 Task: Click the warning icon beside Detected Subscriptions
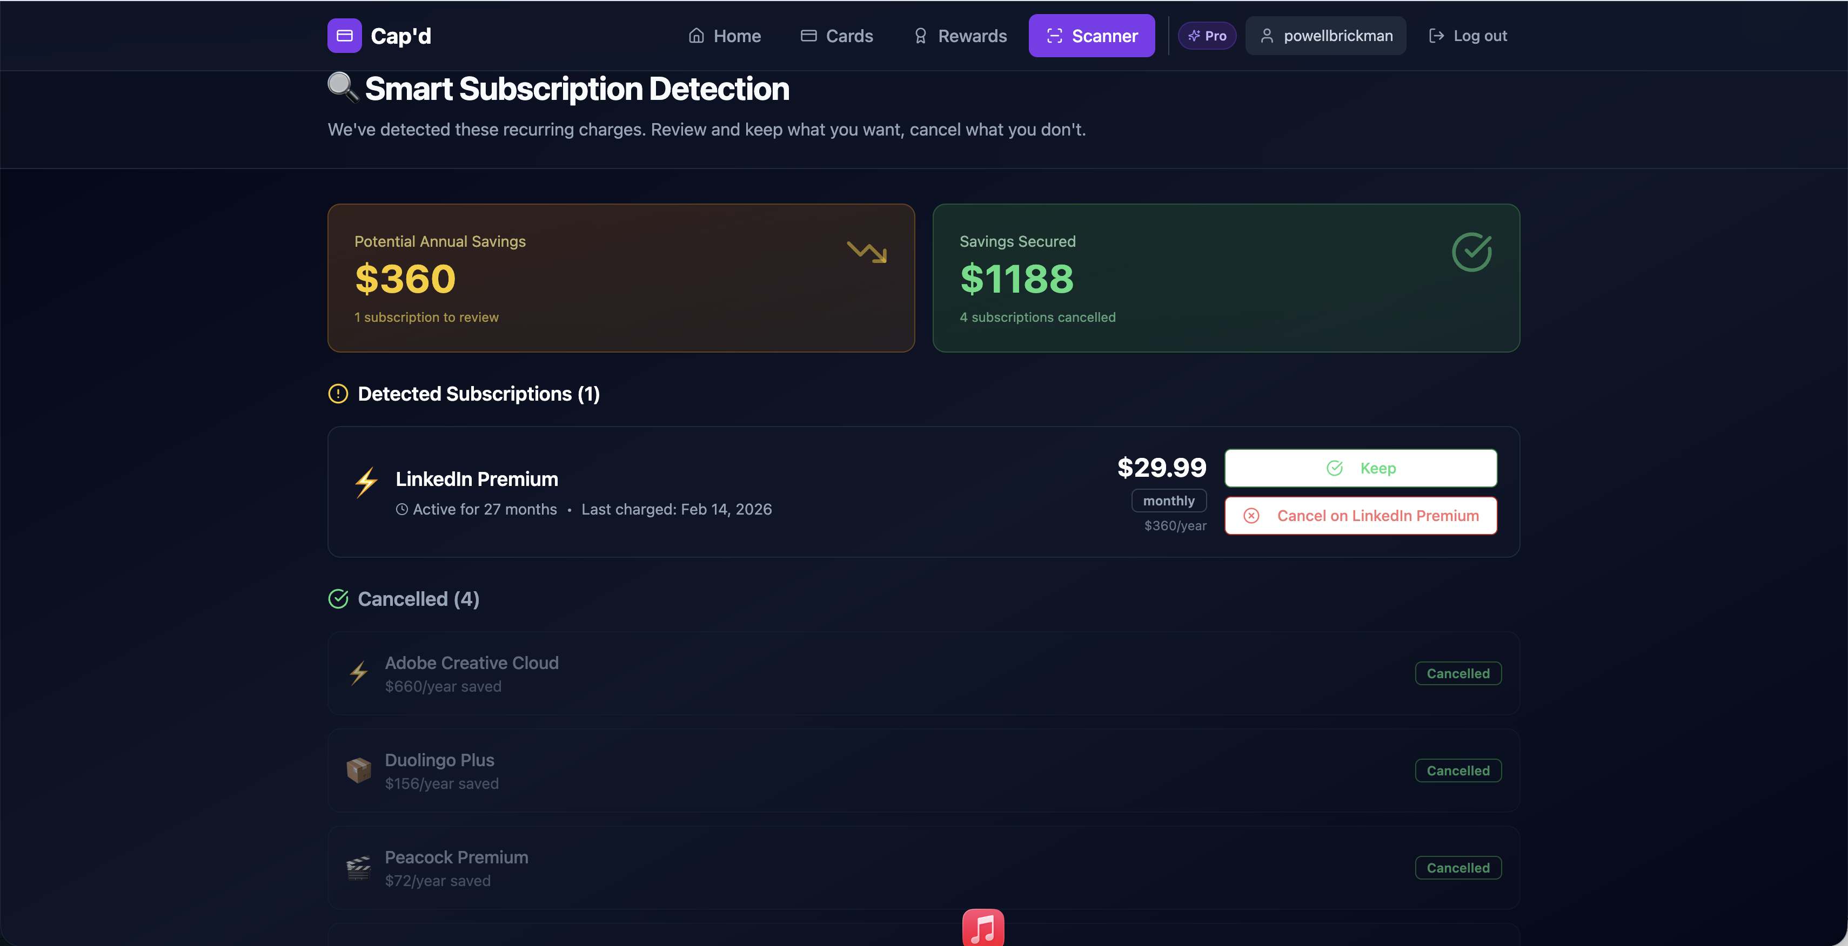click(337, 394)
